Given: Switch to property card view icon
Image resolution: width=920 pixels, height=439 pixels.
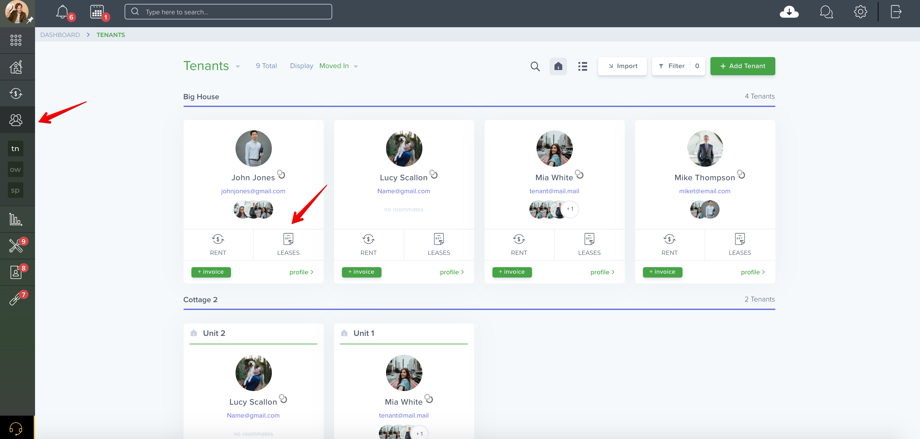Looking at the screenshot, I should coord(558,66).
